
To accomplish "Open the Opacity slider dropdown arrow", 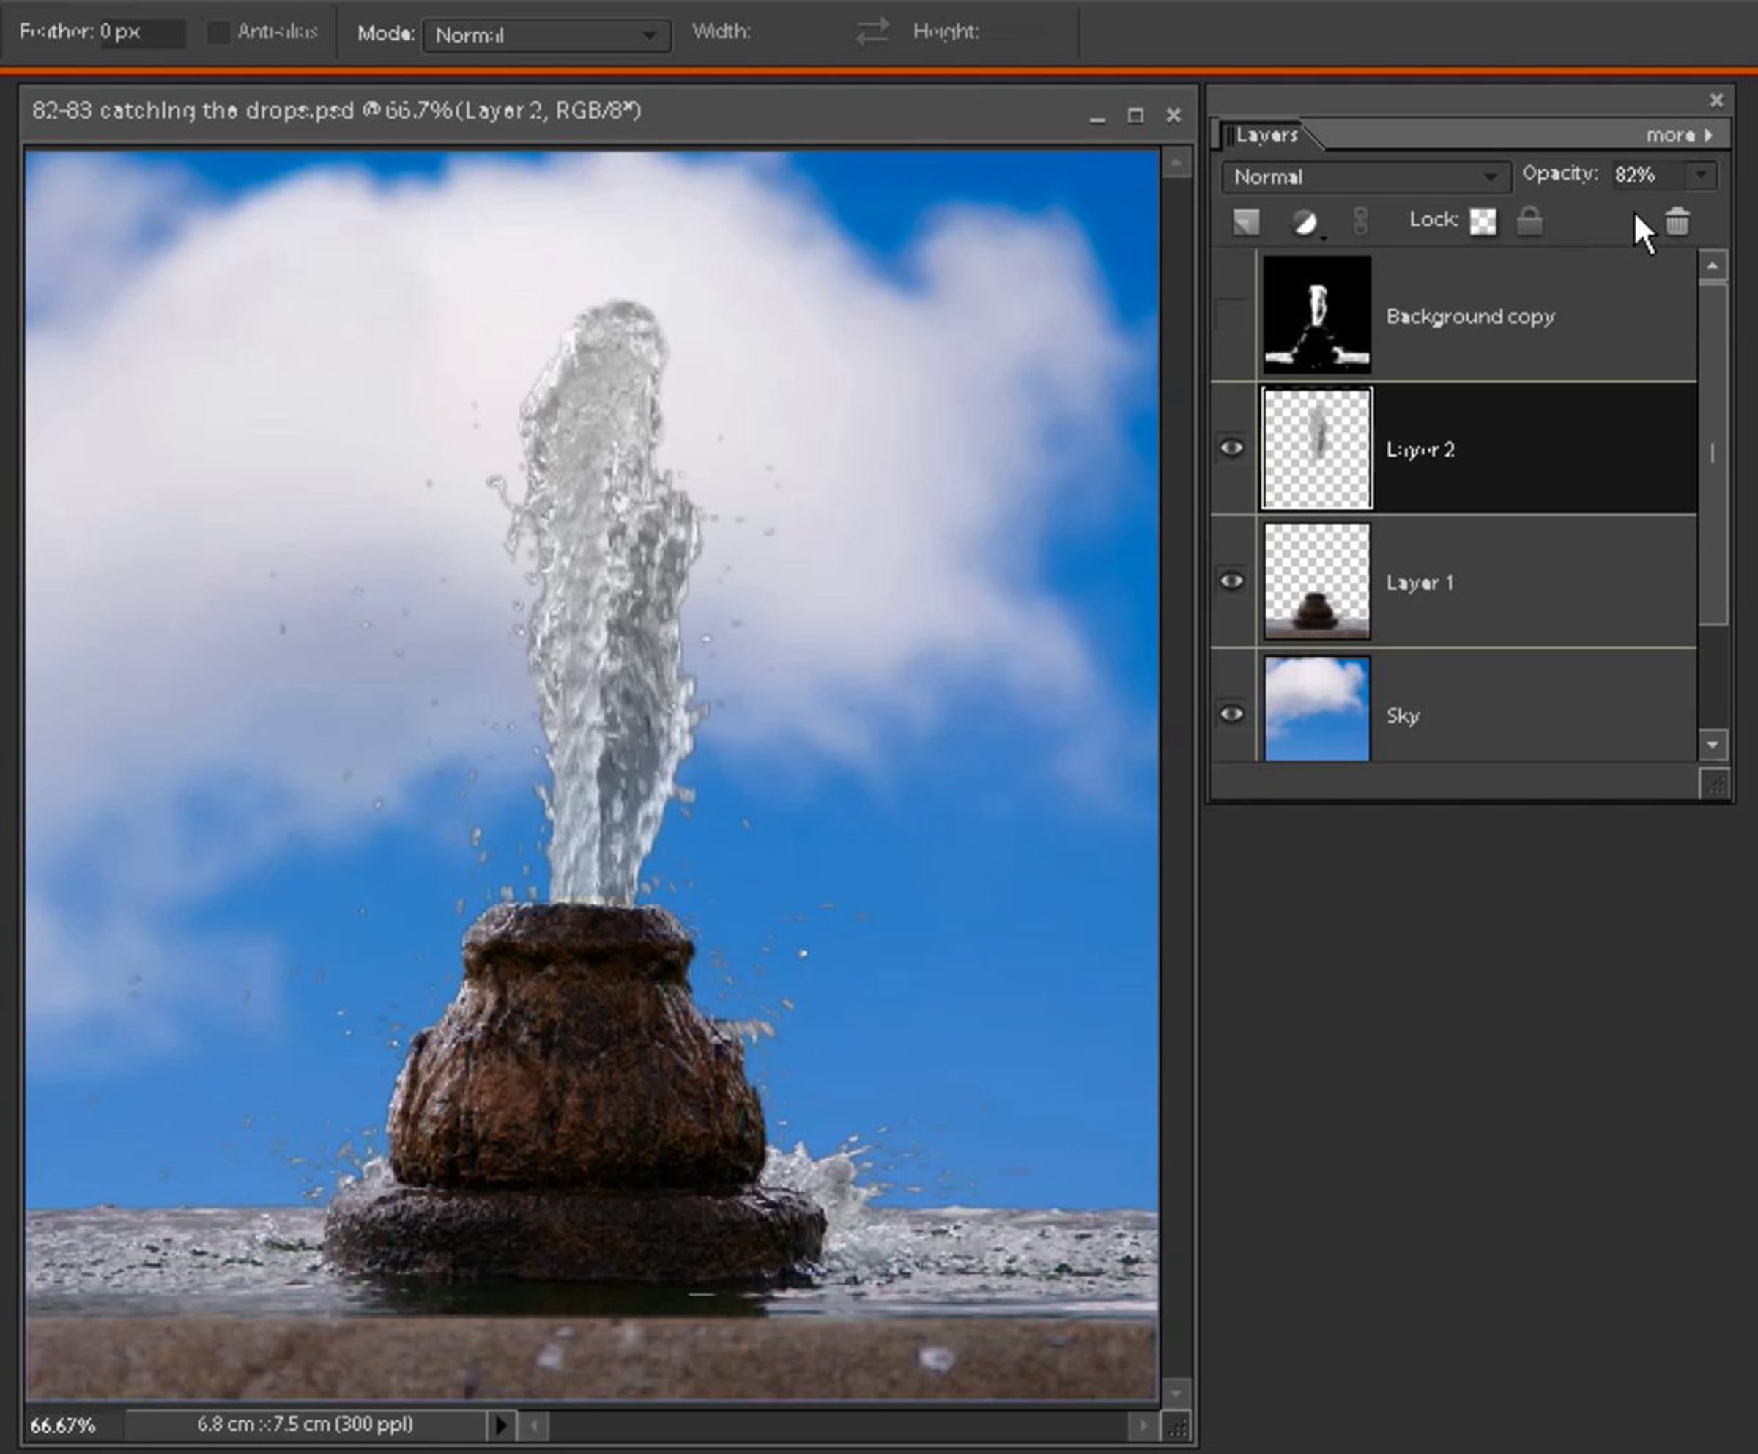I will [1701, 175].
